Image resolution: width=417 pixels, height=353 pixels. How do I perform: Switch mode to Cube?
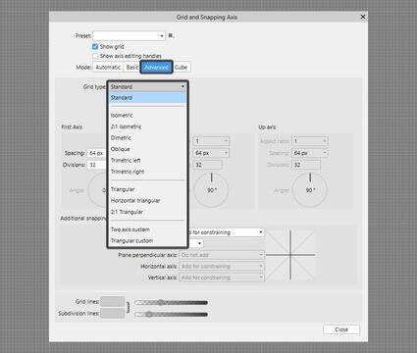[x=181, y=68]
